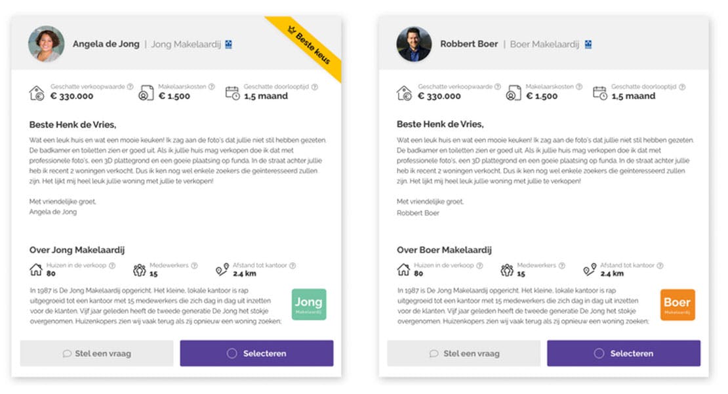Screen dimensions: 728x394
Task: Open the help tooltip next to Makelaarskosten on Robbert's card
Action: click(x=578, y=87)
